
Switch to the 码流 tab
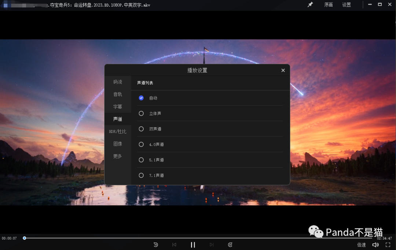tap(118, 82)
